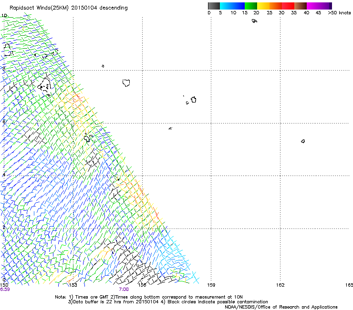
Task: Click the '8' latitude axis label
Action: [x=4, y=69]
